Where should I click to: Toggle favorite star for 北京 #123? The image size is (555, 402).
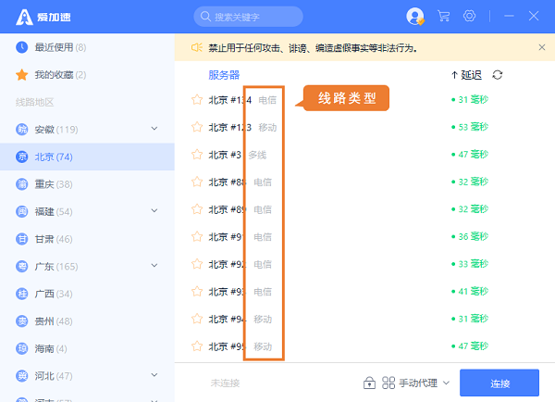pos(196,127)
